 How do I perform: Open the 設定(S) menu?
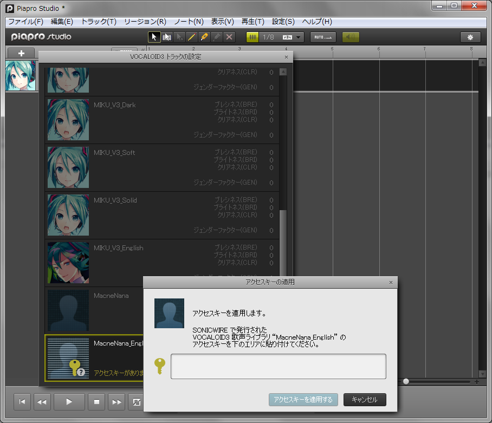(283, 21)
